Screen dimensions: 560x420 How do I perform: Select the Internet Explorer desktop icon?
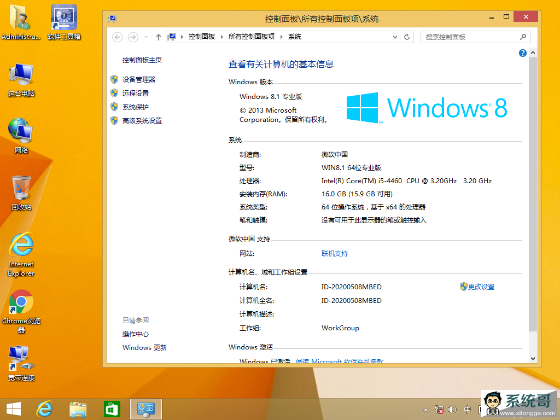(21, 254)
